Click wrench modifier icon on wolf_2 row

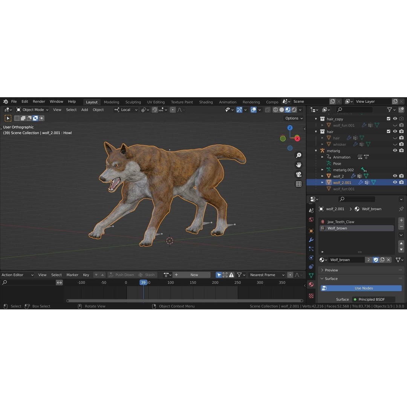(x=353, y=176)
